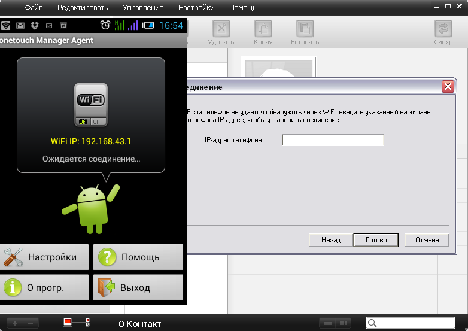Screen dimensions: 468x331
Task: Click the battery icon on phone status bar
Action: [148, 25]
